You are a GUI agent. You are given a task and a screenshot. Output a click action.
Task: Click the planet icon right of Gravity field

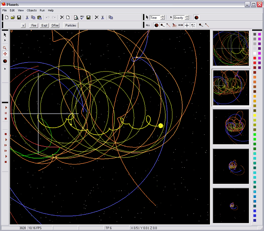tap(196, 17)
